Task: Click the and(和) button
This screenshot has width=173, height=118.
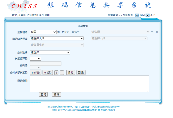Action: [36, 72]
